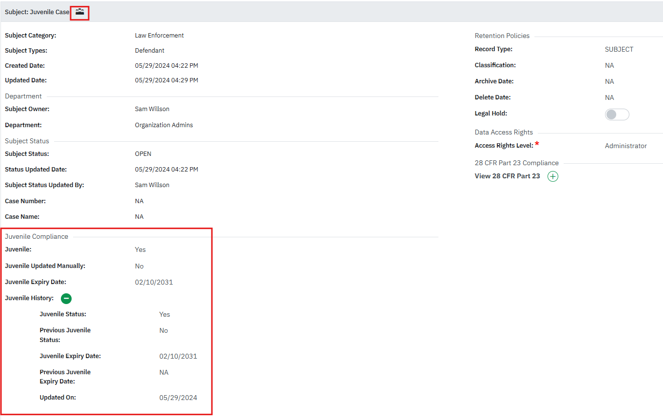Click the Juvenile value 'Yes'
This screenshot has width=663, height=420.
(140, 249)
